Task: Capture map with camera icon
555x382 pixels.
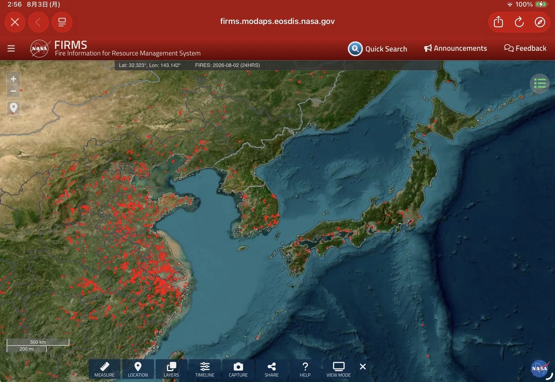Action: (238, 370)
